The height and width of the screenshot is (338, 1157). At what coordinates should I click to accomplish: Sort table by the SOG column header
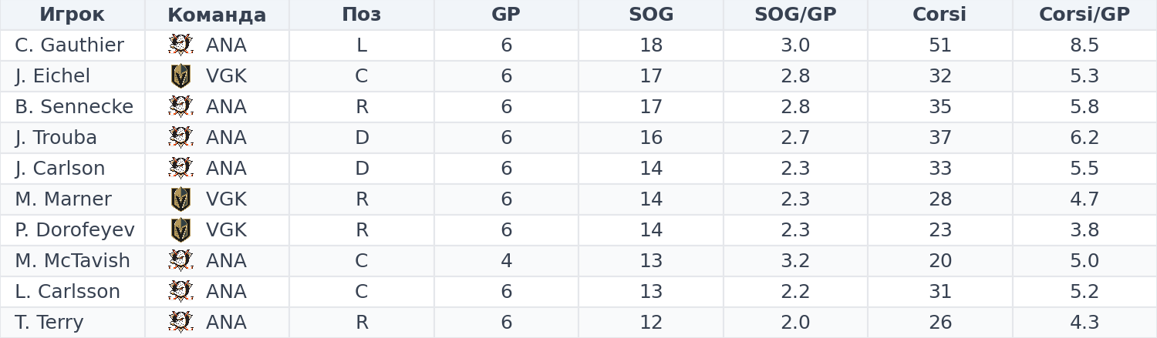[651, 15]
